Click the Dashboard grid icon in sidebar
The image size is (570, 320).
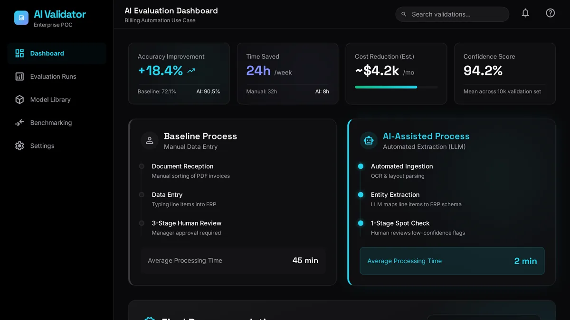pyautogui.click(x=19, y=54)
